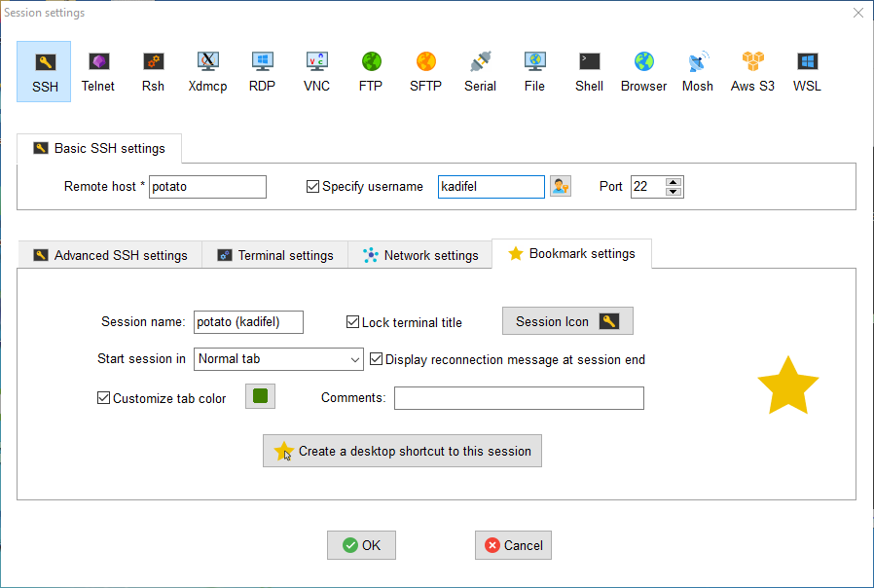Switch to Advanced SSH settings tab
Screen dimensions: 874x588
tap(110, 255)
